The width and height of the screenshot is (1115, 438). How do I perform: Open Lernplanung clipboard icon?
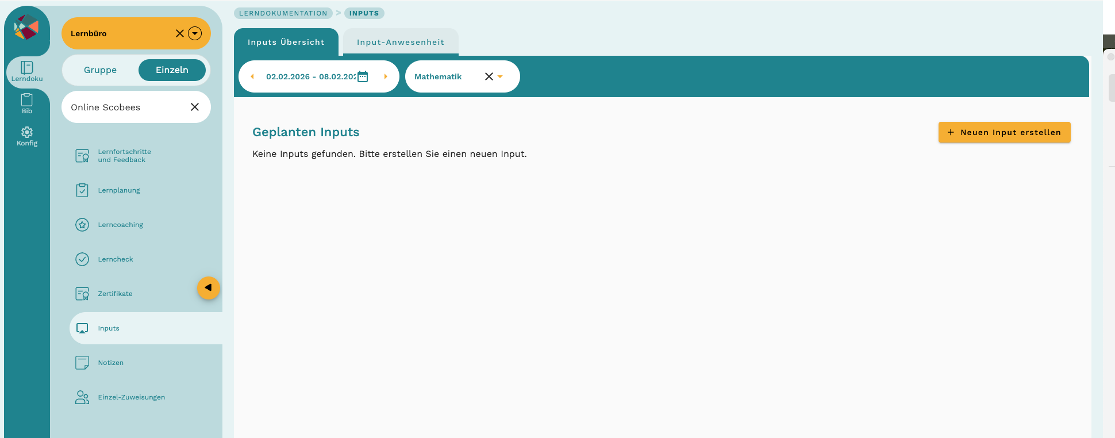[82, 190]
